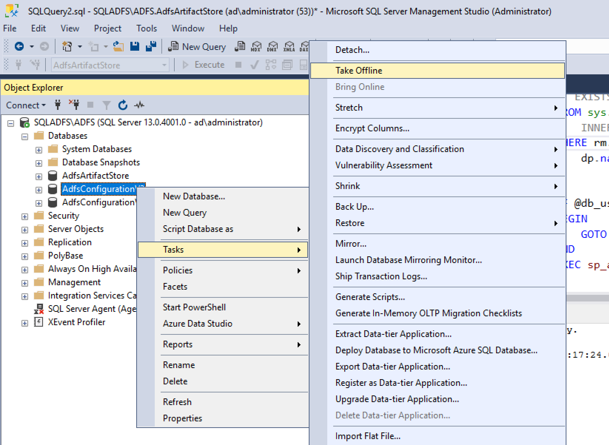Choose Take Offline from Tasks submenu

pyautogui.click(x=438, y=71)
